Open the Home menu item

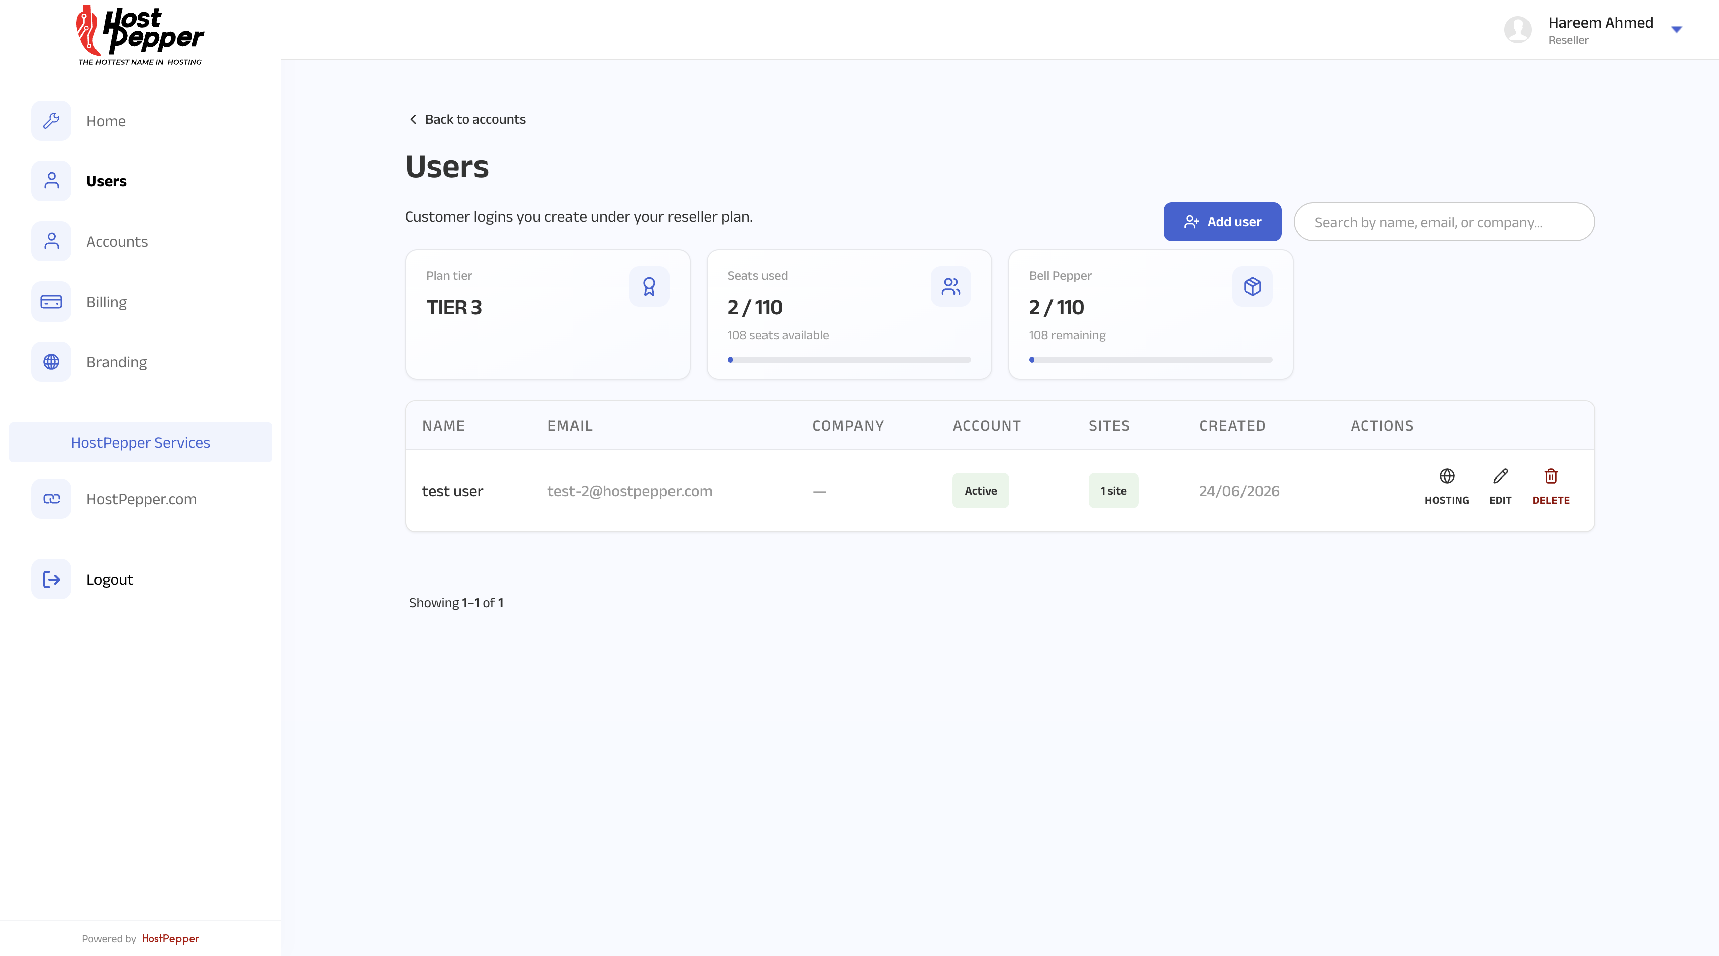106,121
